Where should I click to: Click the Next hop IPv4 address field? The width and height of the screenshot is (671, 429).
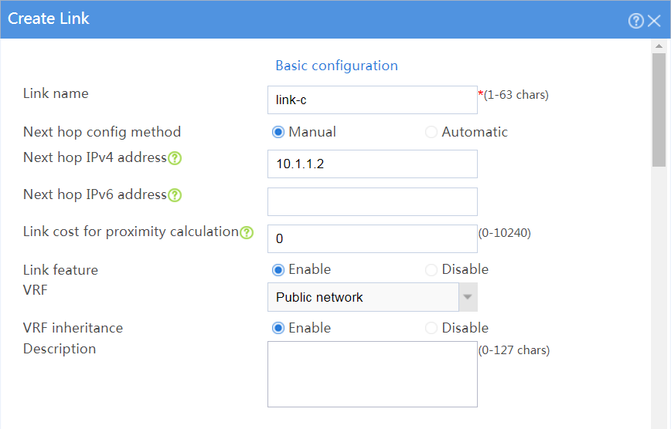point(373,164)
